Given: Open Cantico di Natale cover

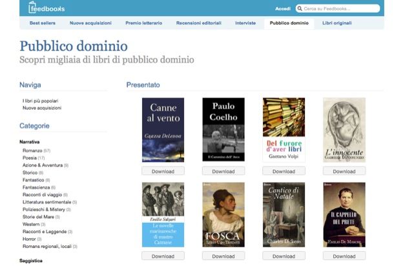Looking at the screenshot, I should [284, 215].
